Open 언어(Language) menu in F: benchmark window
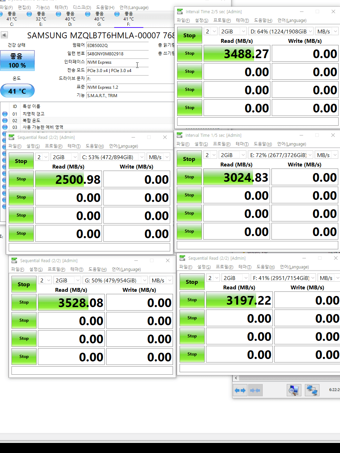 (294, 267)
